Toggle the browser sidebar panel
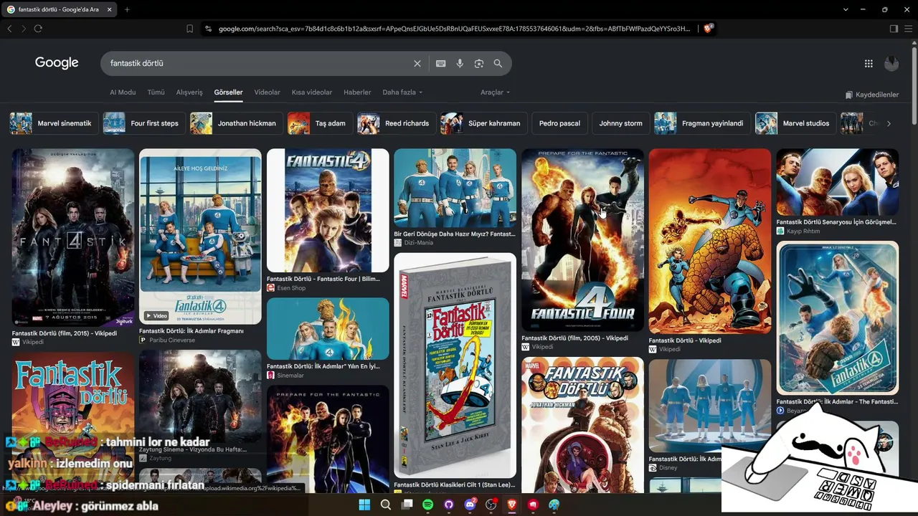Screen dimensions: 918x516 click(894, 29)
